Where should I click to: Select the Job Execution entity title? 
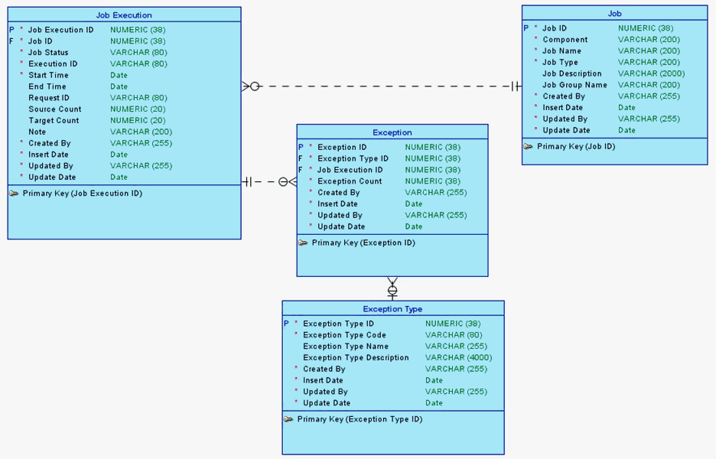point(124,15)
